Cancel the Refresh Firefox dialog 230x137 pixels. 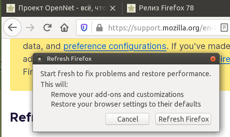click(x=127, y=119)
